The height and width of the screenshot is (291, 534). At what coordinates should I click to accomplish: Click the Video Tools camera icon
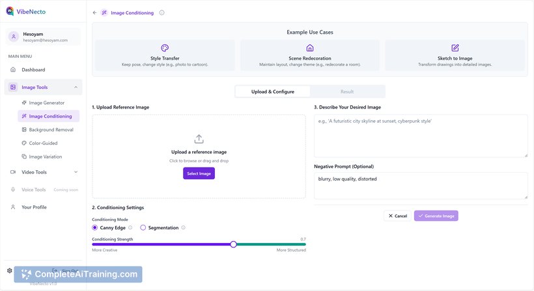tap(13, 172)
